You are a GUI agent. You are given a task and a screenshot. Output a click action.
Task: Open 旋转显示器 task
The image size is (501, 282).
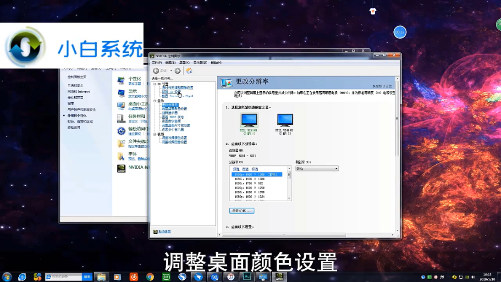(x=170, y=113)
